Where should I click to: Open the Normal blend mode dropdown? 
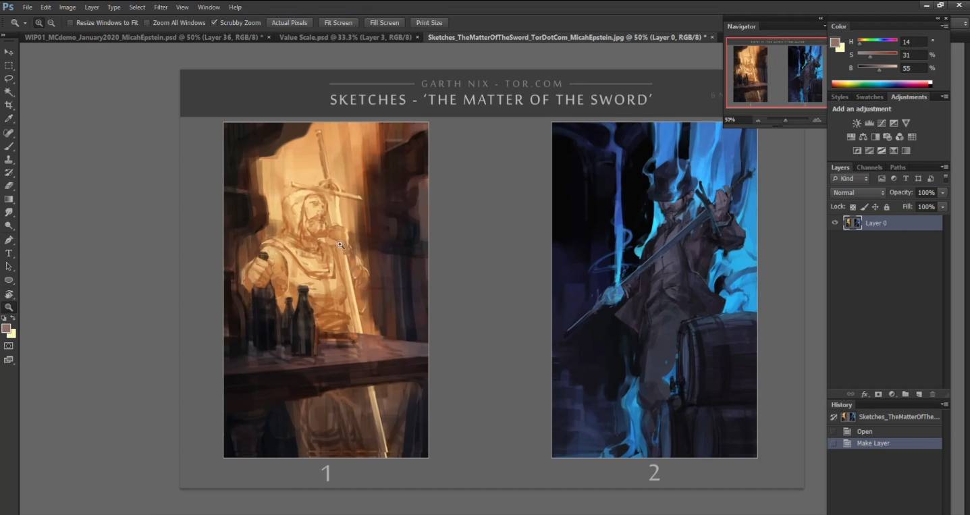coord(858,192)
